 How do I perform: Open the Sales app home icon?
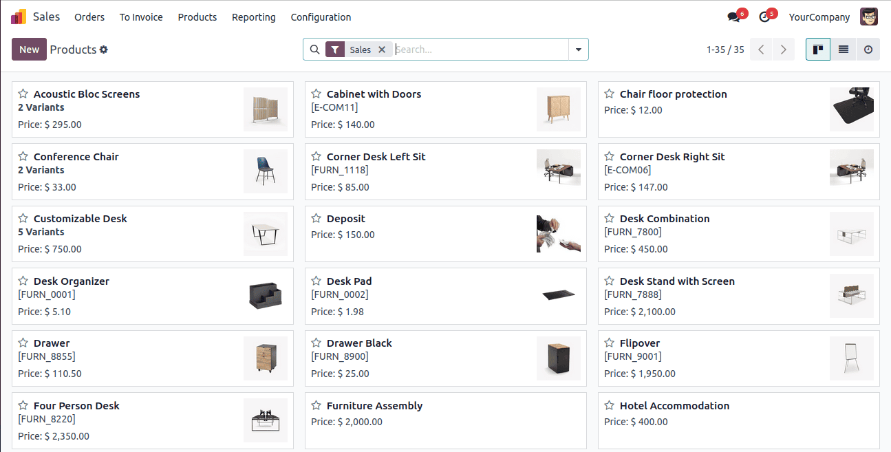19,17
